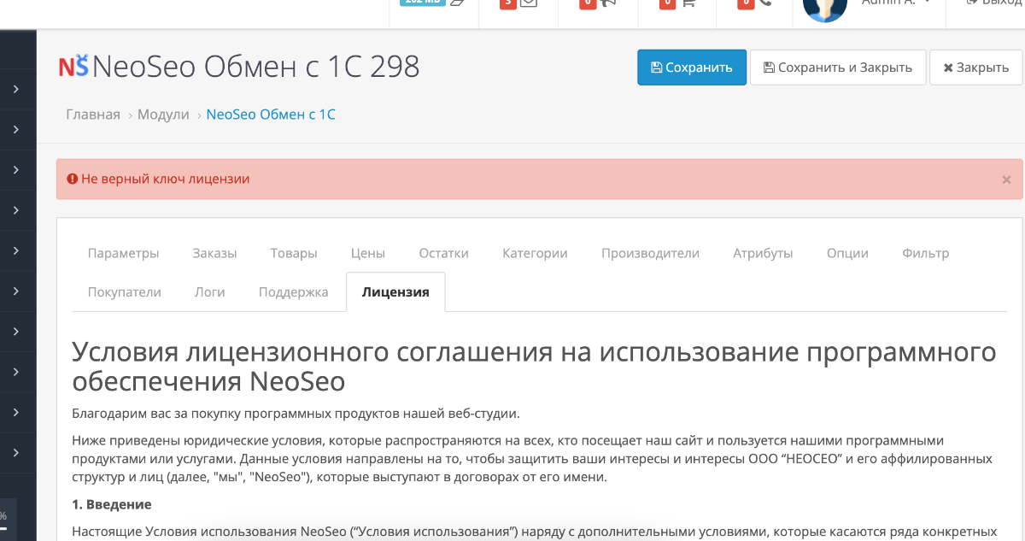This screenshot has width=1025, height=541.
Task: Open the envelope messages icon in the top bar
Action: (529, 3)
